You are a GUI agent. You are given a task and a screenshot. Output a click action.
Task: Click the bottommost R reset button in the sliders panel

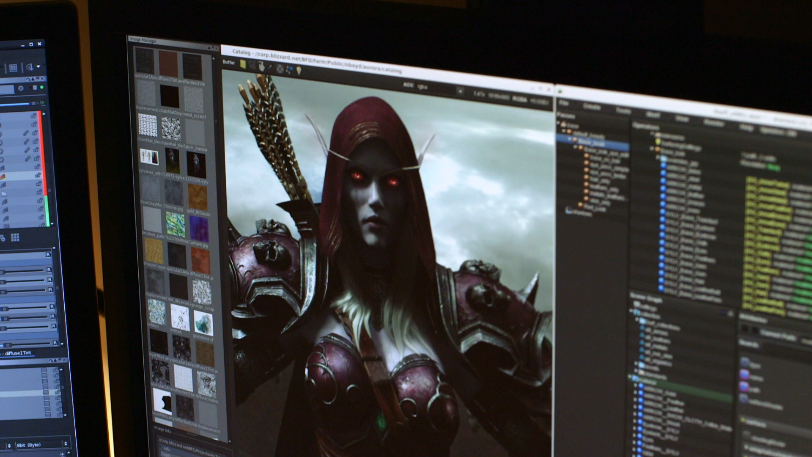[x=55, y=343]
